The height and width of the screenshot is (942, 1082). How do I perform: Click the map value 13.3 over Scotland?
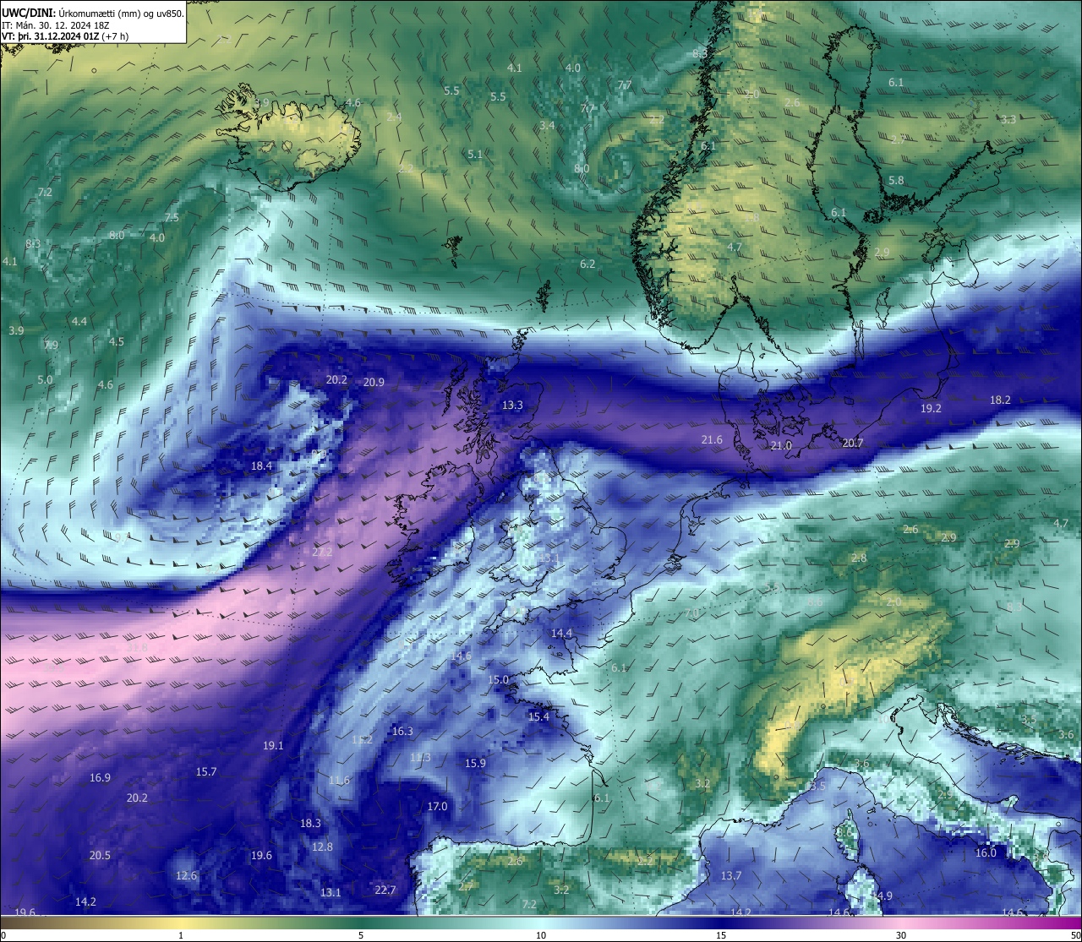512,405
